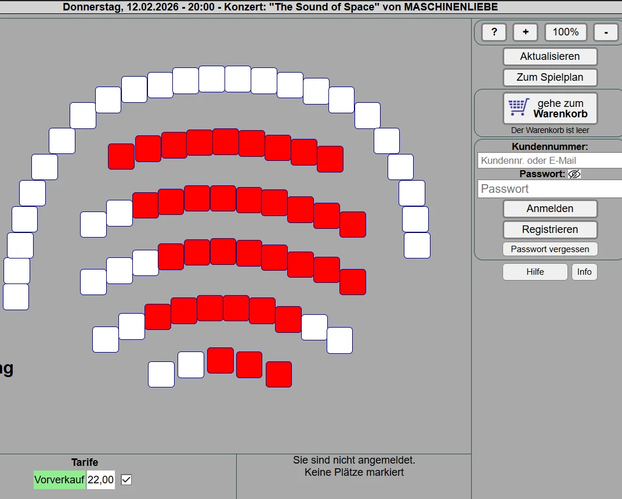Click the question mark help button
622x499 pixels.
point(494,32)
